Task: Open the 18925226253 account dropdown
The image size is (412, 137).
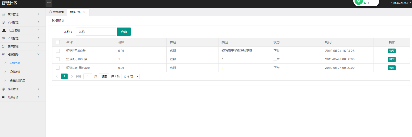Action: [401, 3]
